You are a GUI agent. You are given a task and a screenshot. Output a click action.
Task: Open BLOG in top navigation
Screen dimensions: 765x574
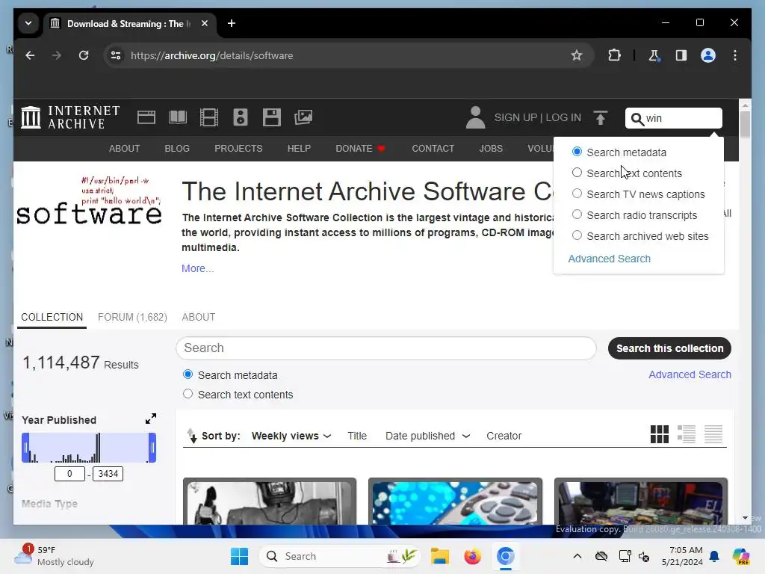coord(177,149)
